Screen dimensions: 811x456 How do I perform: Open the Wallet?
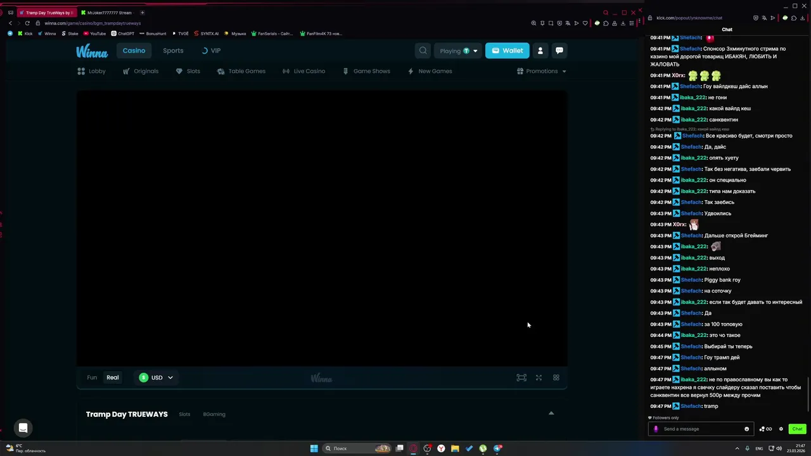coord(507,51)
